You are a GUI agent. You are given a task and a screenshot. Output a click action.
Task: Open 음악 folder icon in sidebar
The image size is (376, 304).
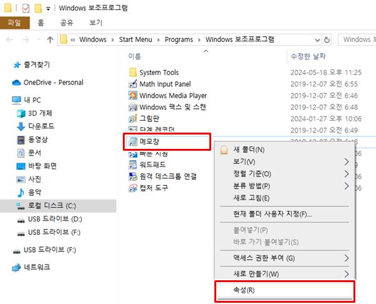click(21, 193)
